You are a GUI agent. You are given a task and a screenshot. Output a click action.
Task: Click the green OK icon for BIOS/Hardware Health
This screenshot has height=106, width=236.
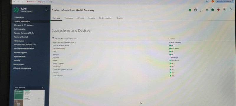(x=170, y=45)
